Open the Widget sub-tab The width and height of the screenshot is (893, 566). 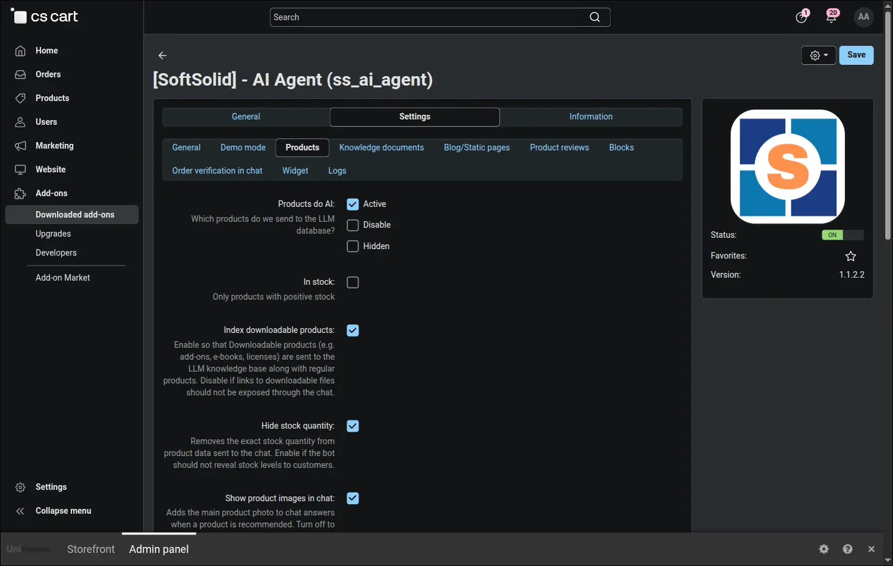coord(295,171)
